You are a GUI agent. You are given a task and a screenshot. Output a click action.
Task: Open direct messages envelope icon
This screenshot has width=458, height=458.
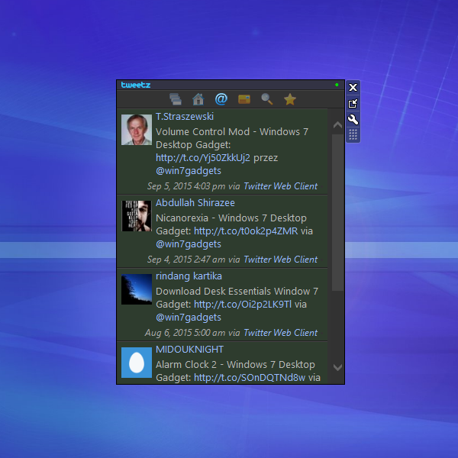[x=244, y=99]
